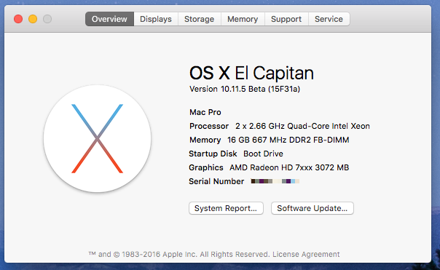Open the License Agreement link

[x=306, y=254]
